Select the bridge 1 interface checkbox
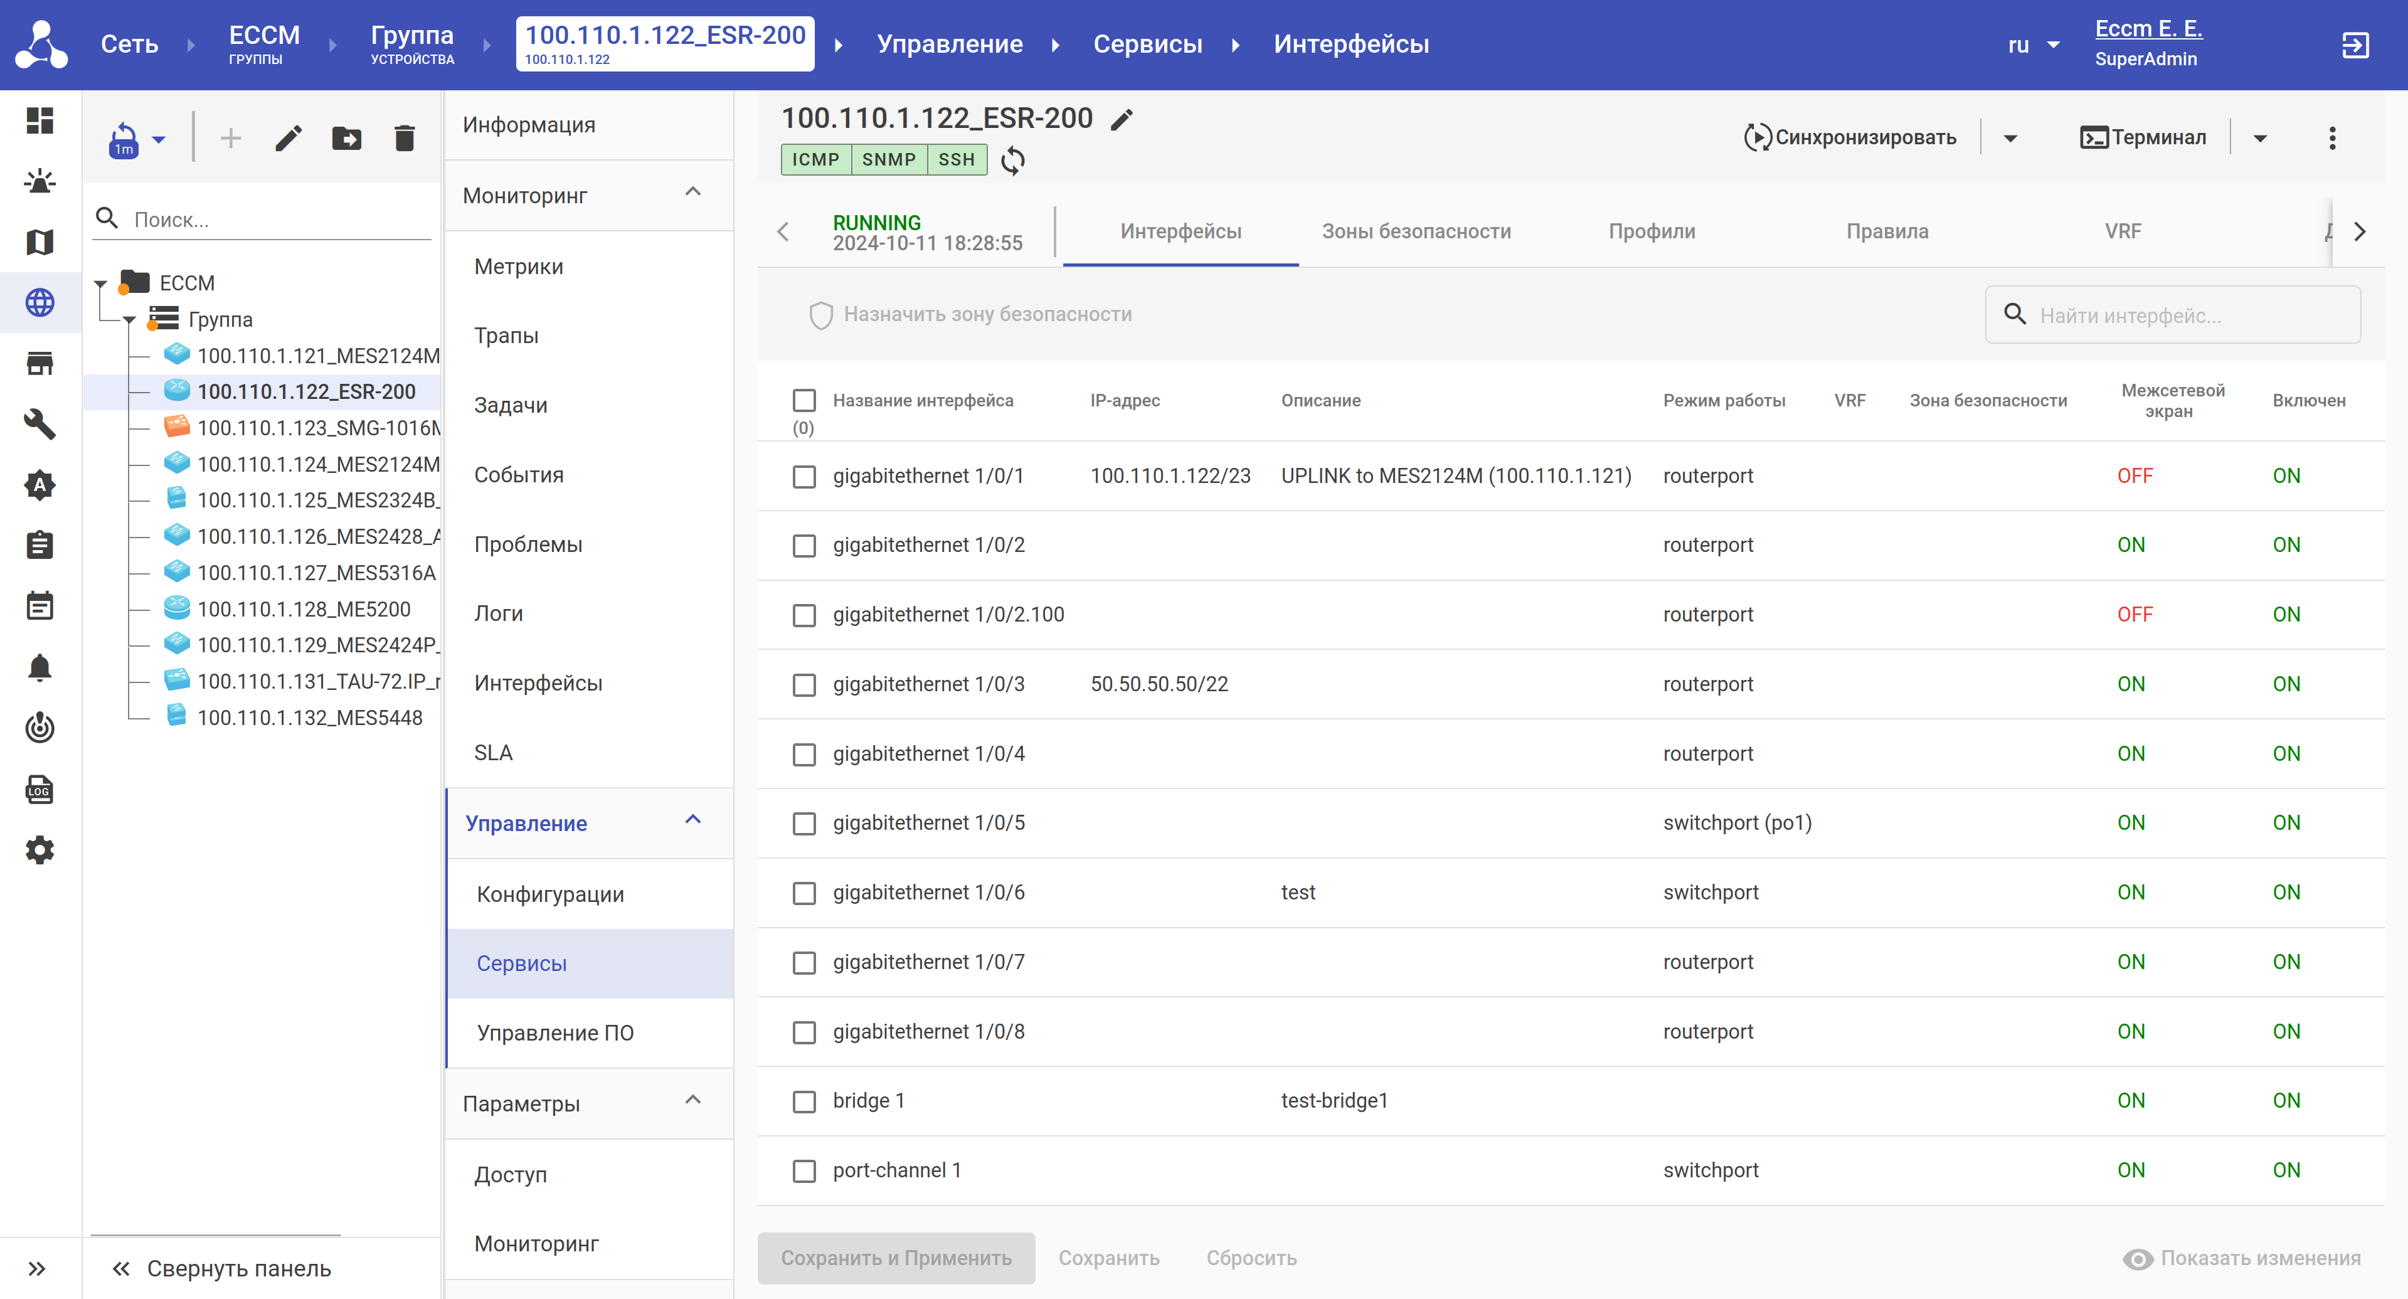Screen dimensions: 2408x1299 (x=804, y=1101)
